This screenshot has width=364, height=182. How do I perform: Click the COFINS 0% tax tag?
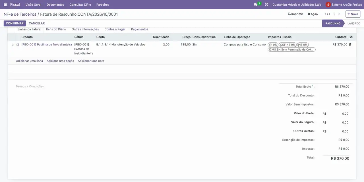288,45
